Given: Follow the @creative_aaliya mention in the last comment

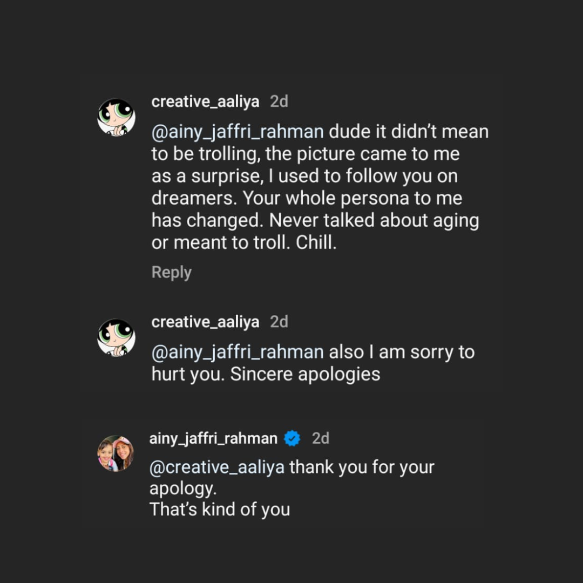Looking at the screenshot, I should pos(217,467).
